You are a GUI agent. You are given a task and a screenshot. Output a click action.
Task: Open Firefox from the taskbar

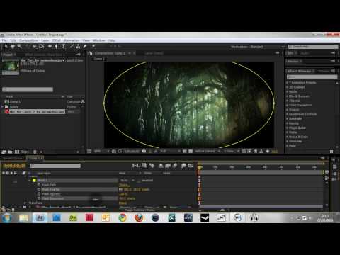tap(139, 217)
